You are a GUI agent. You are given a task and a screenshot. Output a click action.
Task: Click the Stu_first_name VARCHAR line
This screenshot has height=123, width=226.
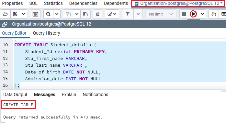(56, 59)
